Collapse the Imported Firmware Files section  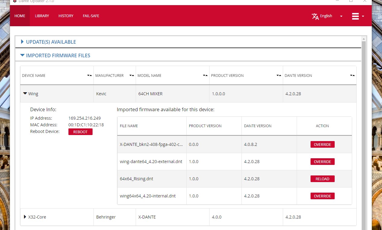55,55
